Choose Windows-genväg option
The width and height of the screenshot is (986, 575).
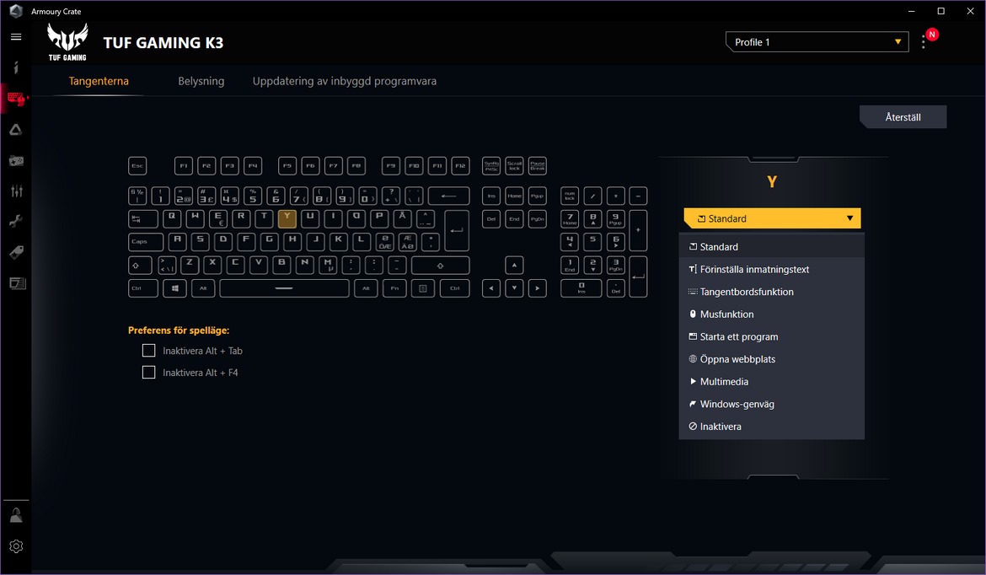tap(772, 404)
